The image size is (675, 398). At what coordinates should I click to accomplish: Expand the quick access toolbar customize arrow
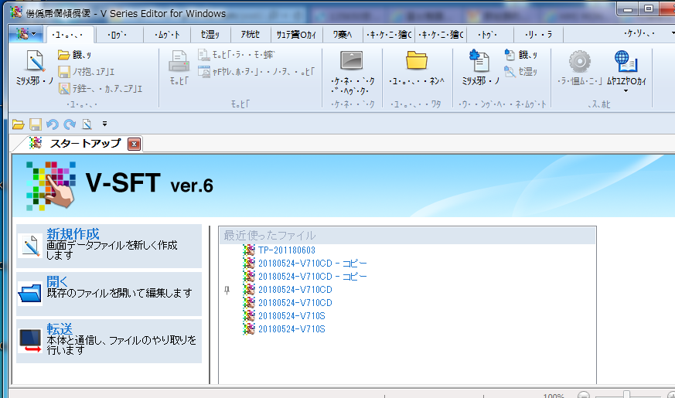[104, 124]
